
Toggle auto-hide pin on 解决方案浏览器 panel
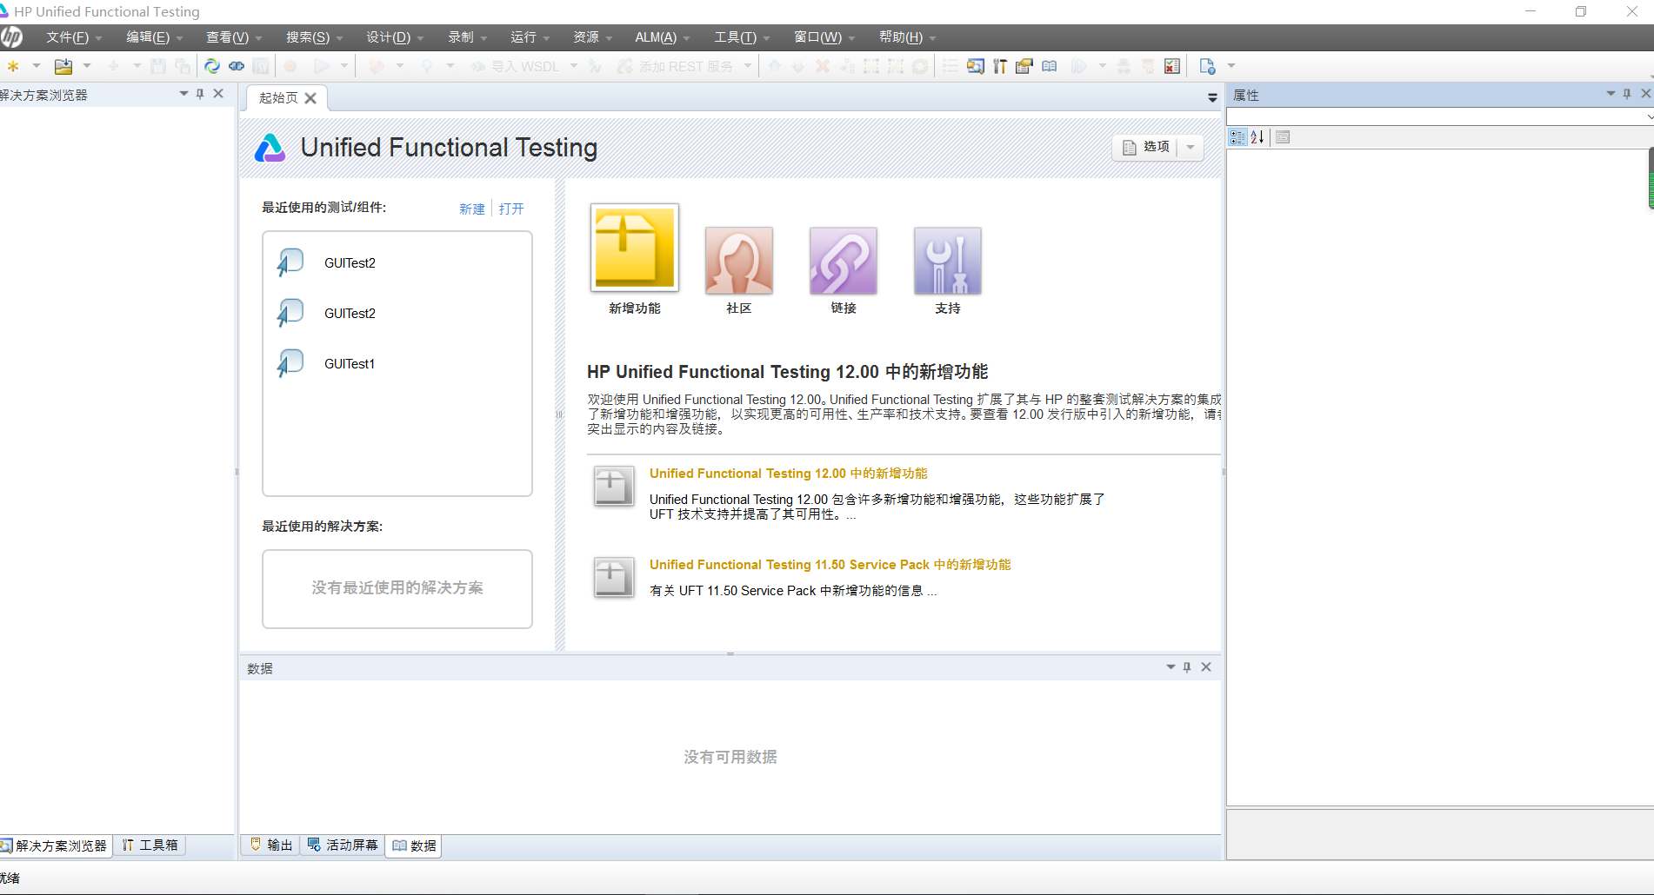click(200, 94)
